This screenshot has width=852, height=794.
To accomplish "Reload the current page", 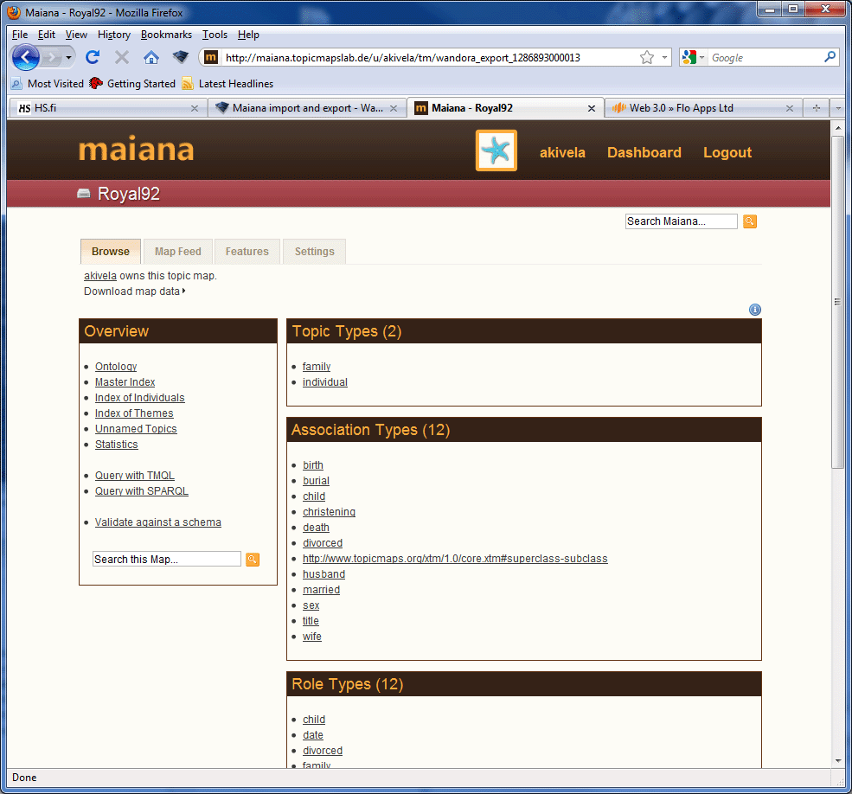I will click(92, 57).
